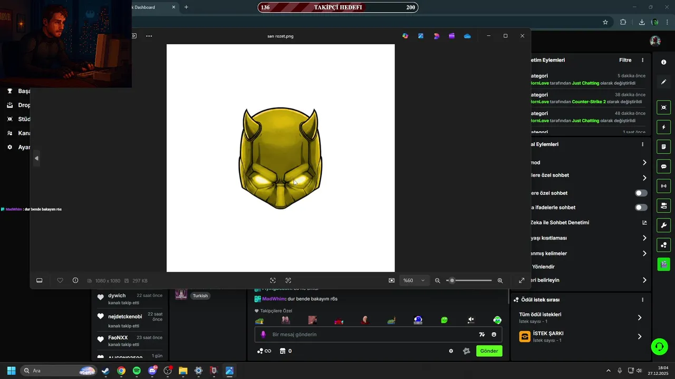Click the fit-to-window icon beside zoom percentage
Image resolution: width=675 pixels, height=379 pixels.
click(391, 281)
